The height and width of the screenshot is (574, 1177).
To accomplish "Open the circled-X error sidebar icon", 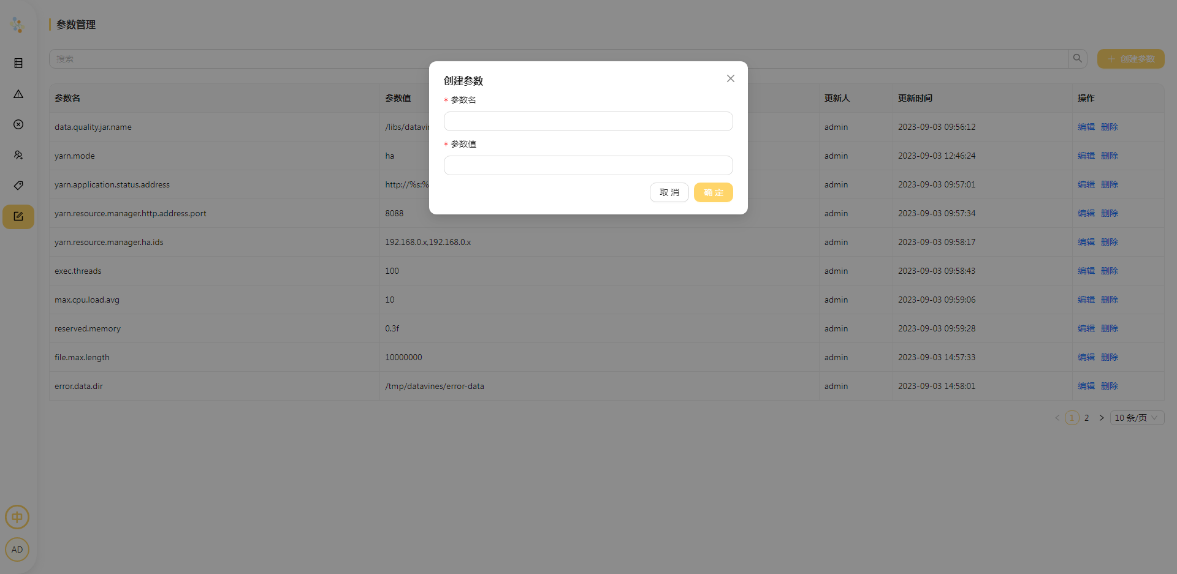I will click(x=18, y=124).
